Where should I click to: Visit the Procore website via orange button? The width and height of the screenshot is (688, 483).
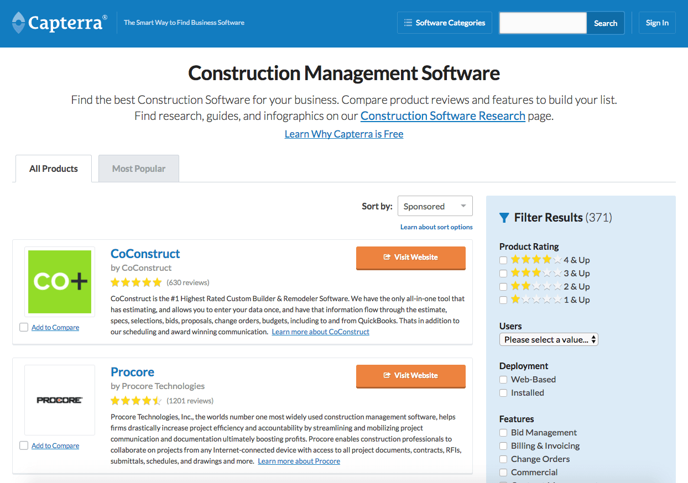click(x=411, y=376)
